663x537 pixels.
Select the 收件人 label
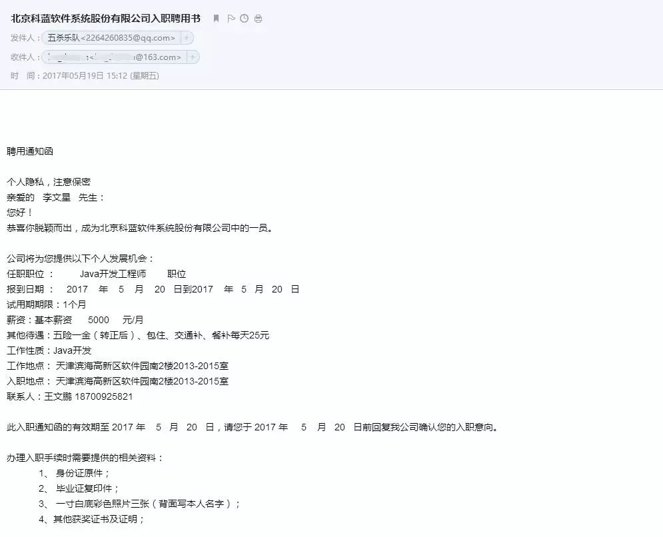tap(25, 57)
